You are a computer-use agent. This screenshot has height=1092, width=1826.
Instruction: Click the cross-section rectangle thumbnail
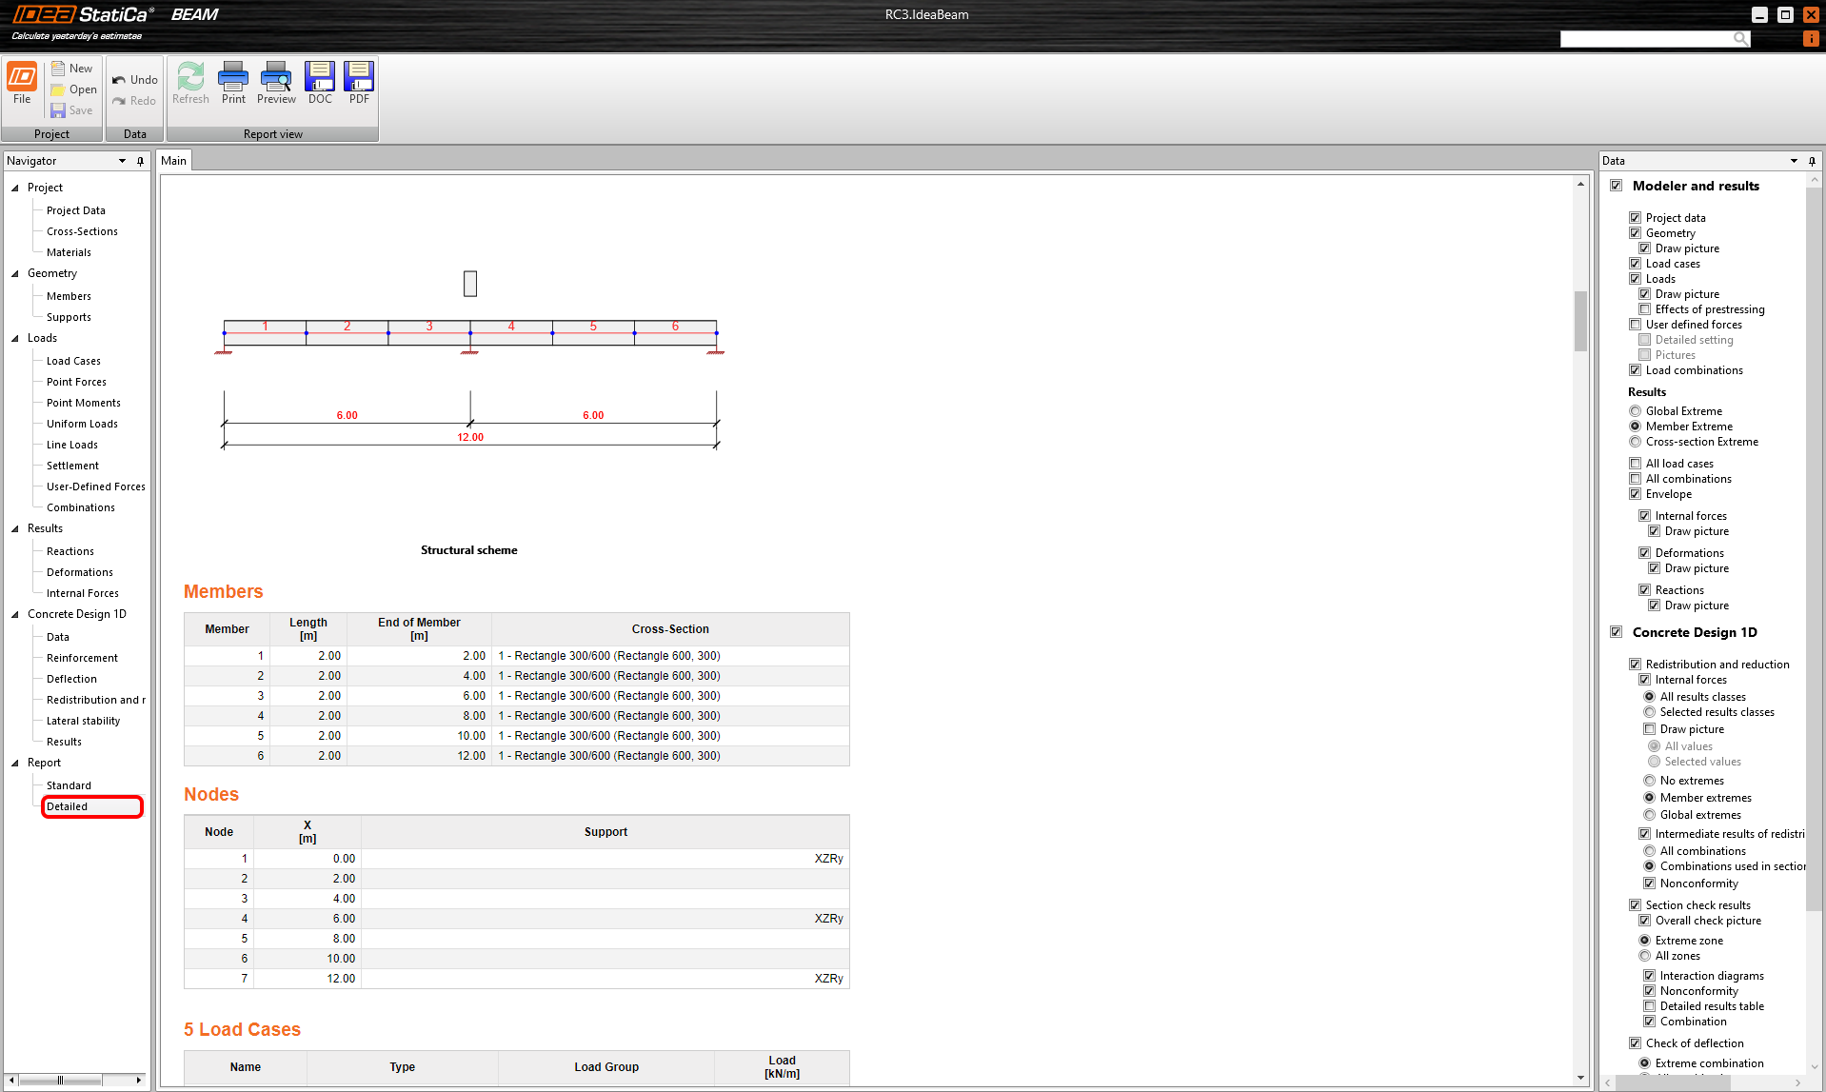tap(470, 284)
